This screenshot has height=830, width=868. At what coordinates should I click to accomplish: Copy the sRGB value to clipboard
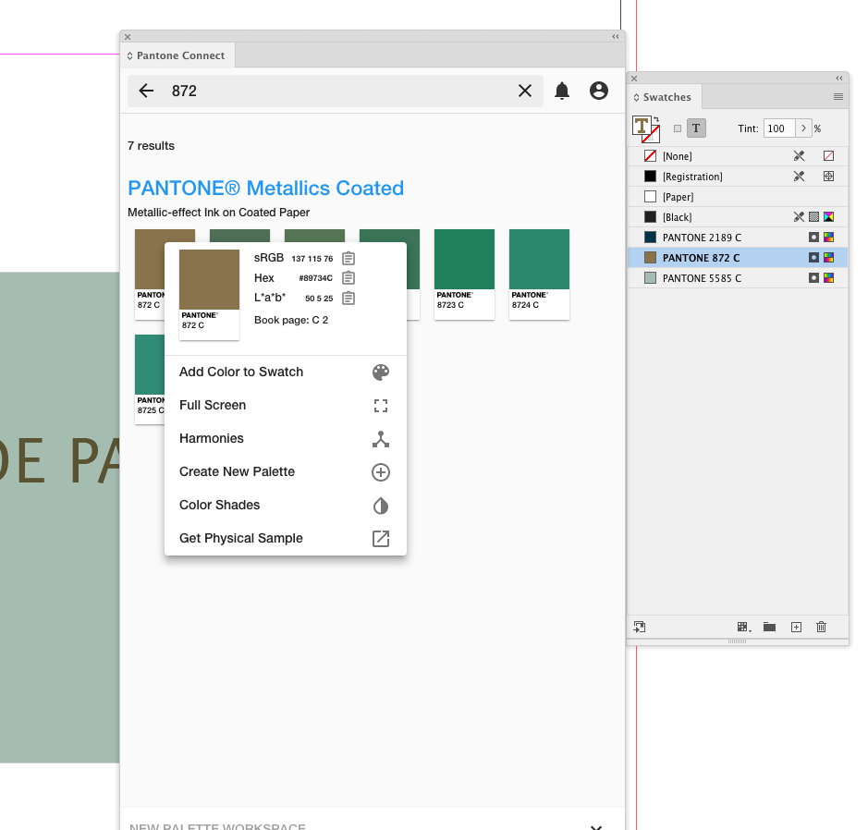coord(348,259)
